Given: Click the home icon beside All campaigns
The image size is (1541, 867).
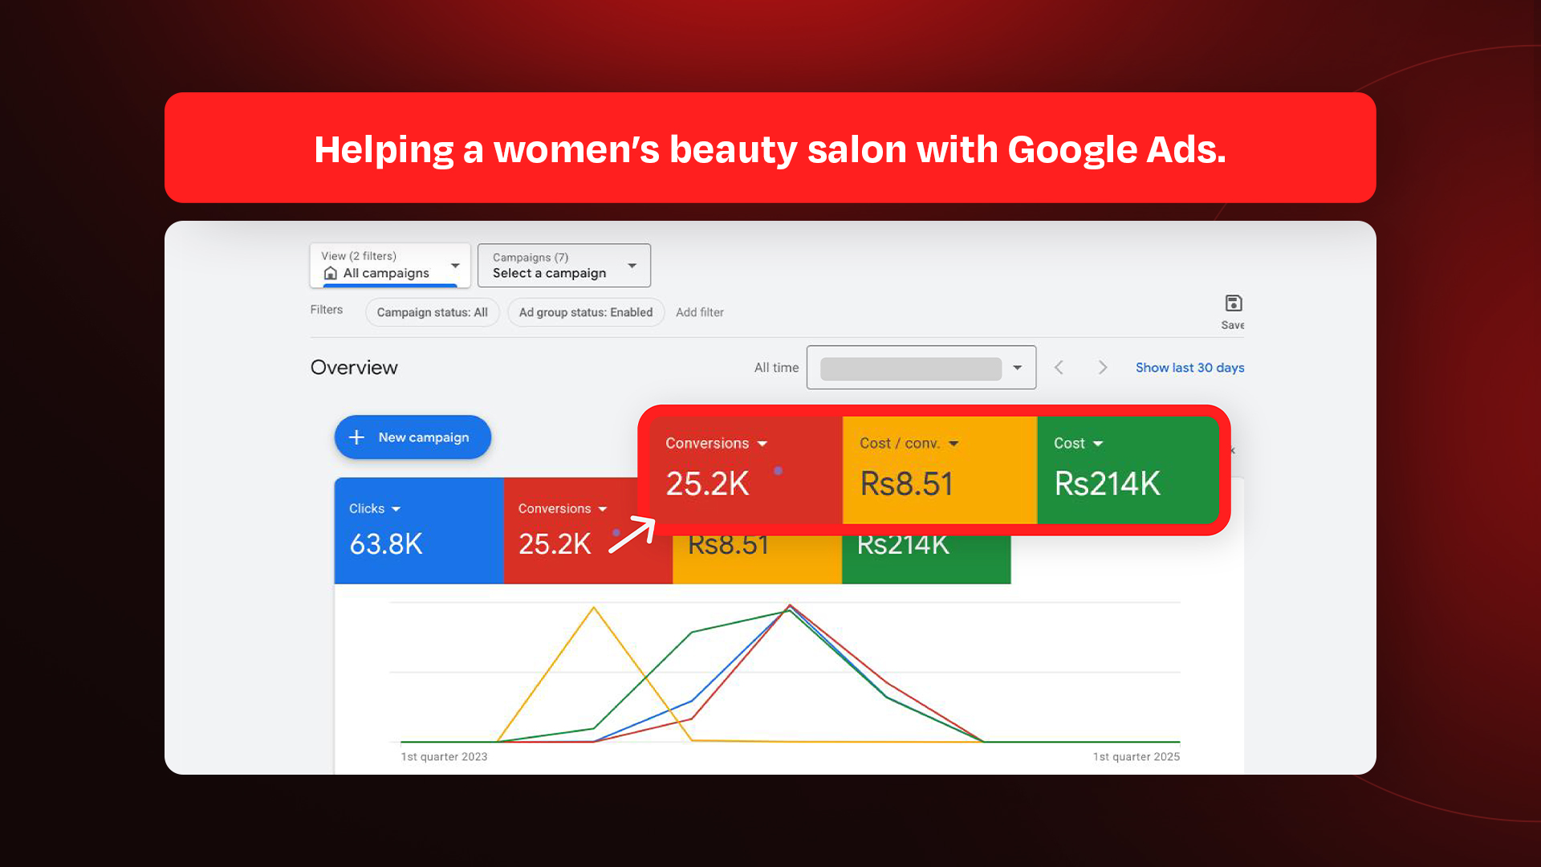Looking at the screenshot, I should tap(330, 274).
